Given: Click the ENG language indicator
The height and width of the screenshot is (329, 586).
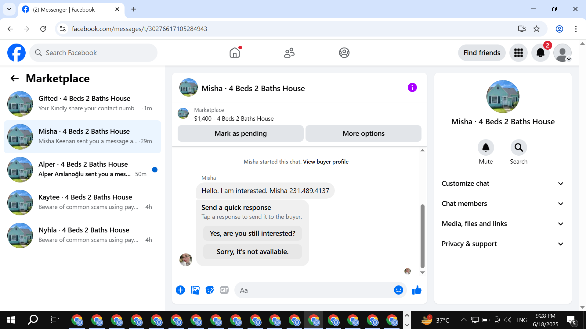Looking at the screenshot, I should [x=521, y=320].
